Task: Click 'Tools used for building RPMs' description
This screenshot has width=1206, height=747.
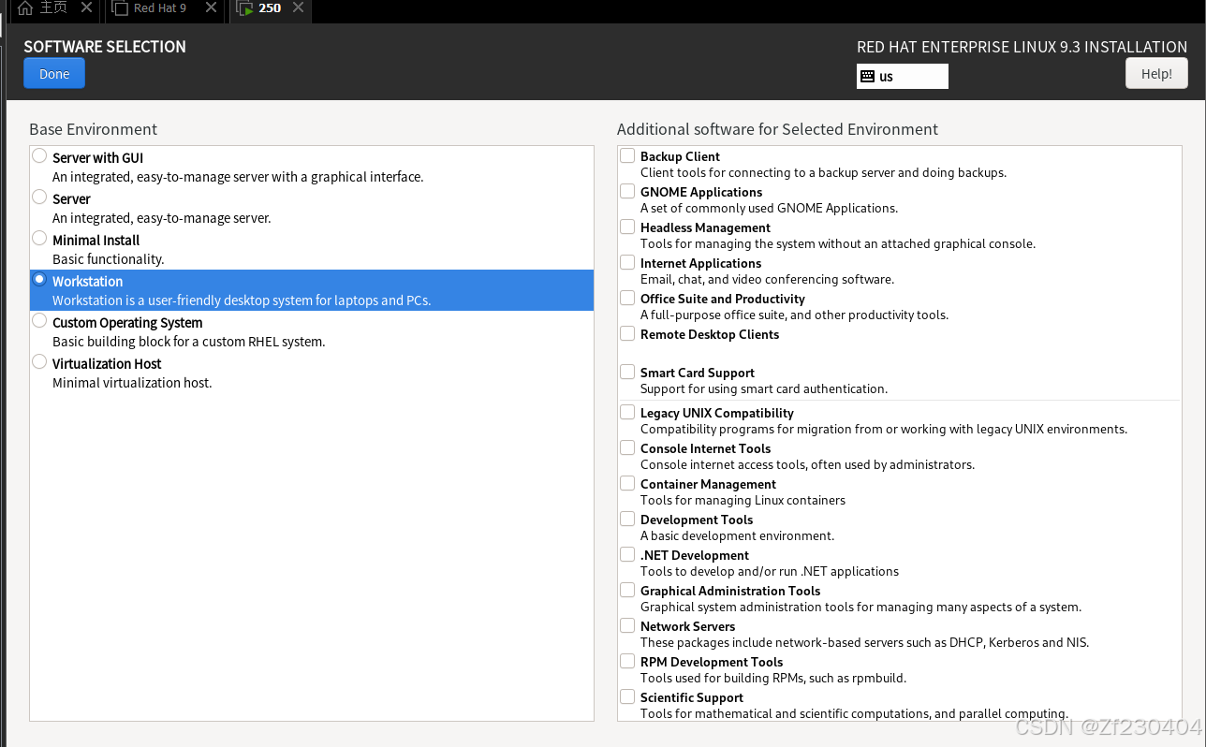Action: click(773, 678)
